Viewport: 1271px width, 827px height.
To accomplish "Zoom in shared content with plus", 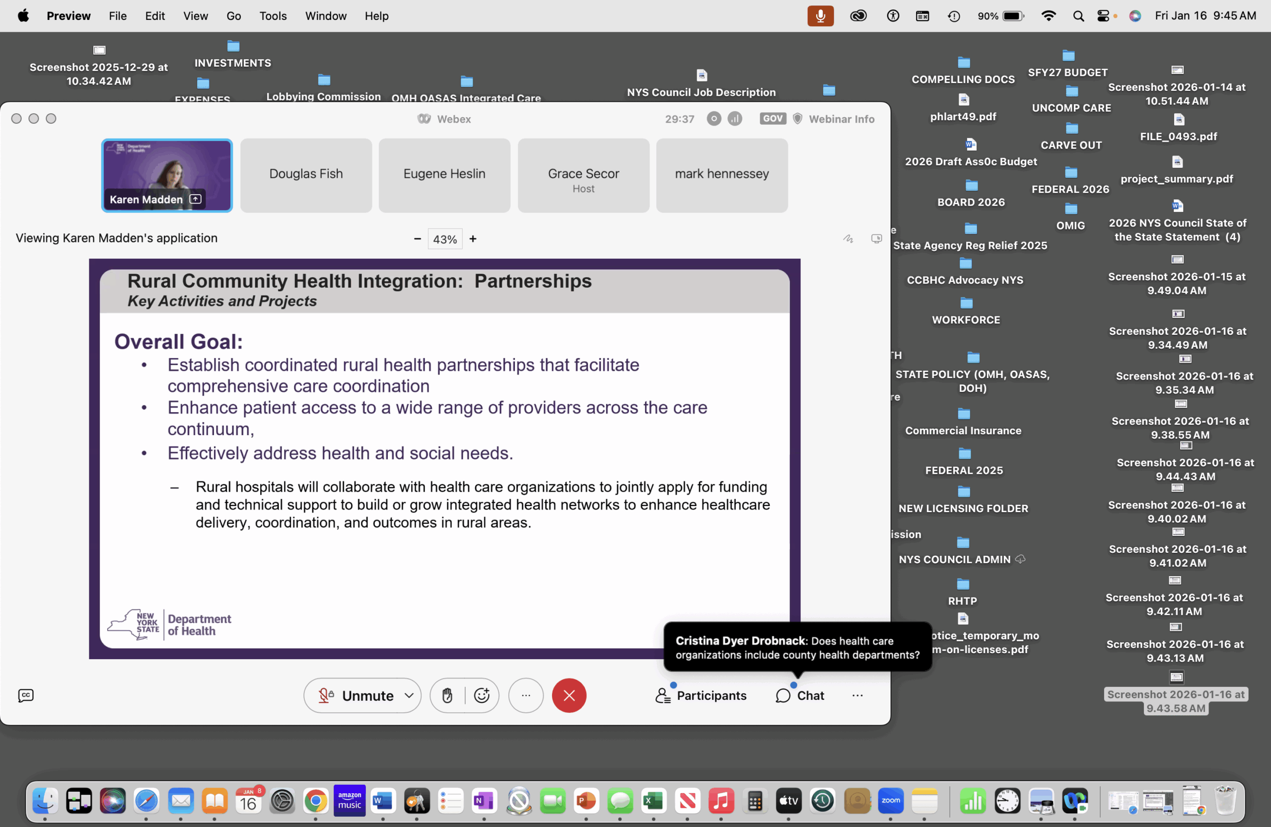I will (473, 239).
